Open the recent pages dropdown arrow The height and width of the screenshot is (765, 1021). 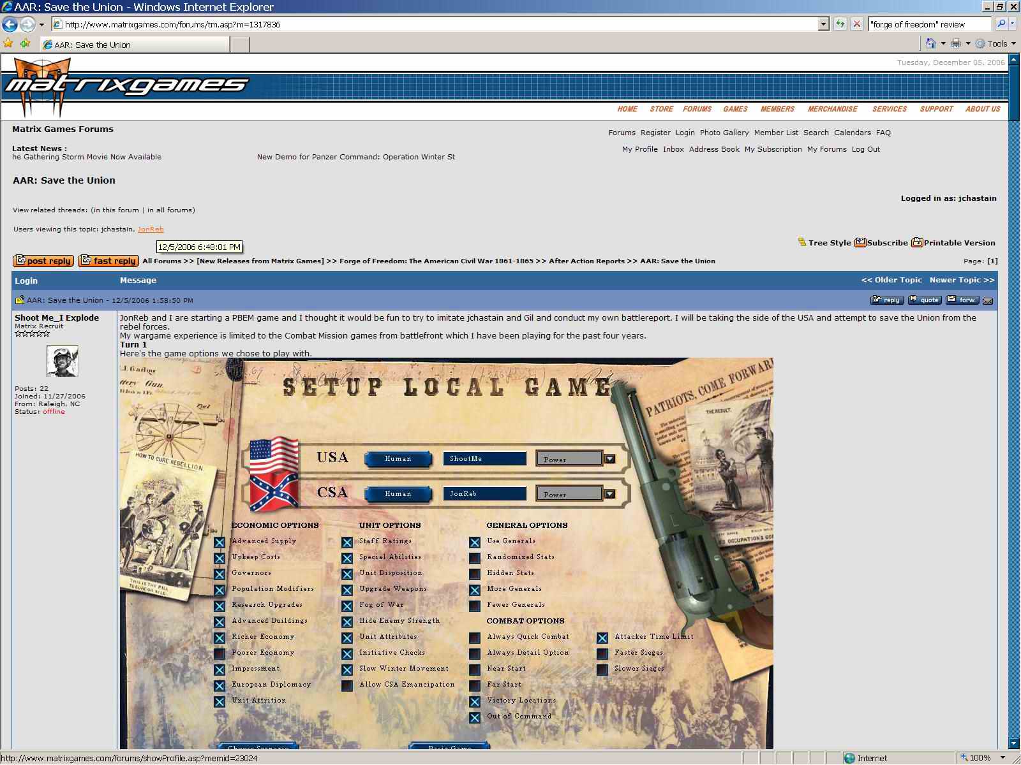[41, 25]
